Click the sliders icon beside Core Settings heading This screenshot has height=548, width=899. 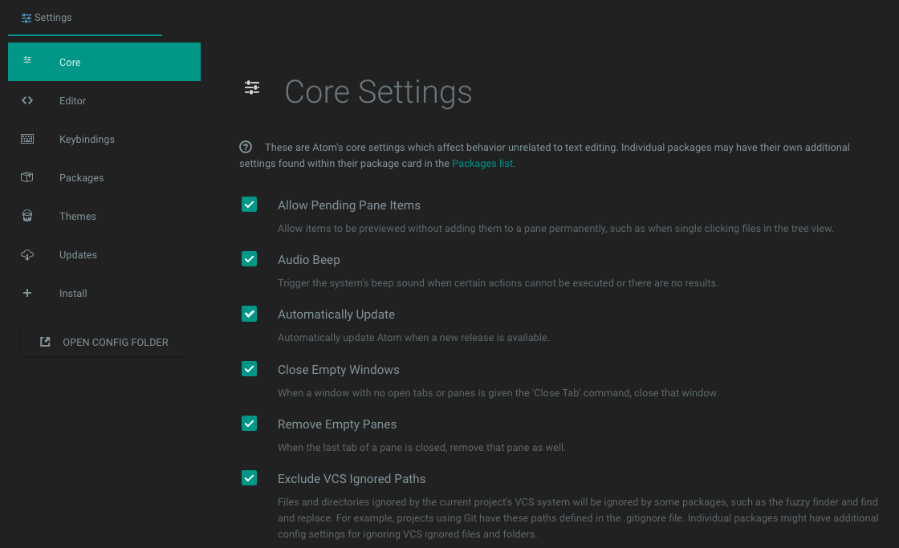(252, 87)
